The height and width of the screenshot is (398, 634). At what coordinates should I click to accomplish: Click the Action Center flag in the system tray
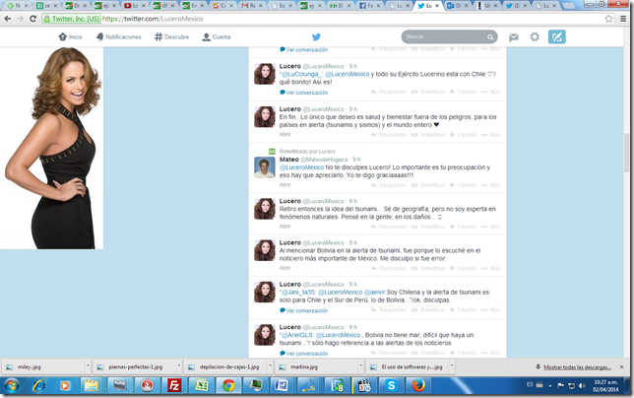[x=560, y=385]
